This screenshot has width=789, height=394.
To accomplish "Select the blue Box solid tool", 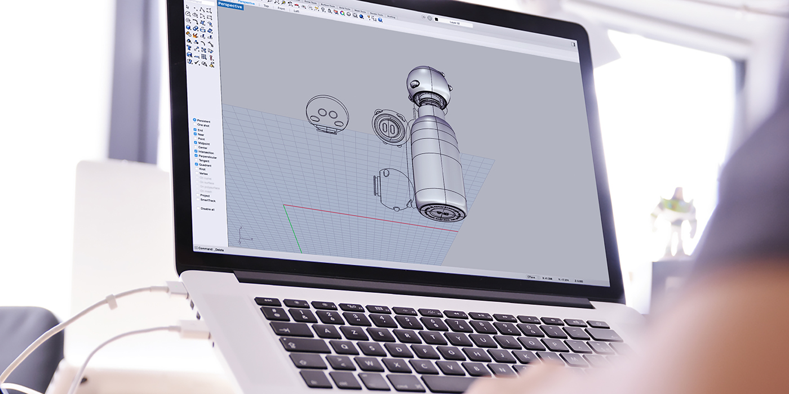I will pyautogui.click(x=188, y=27).
